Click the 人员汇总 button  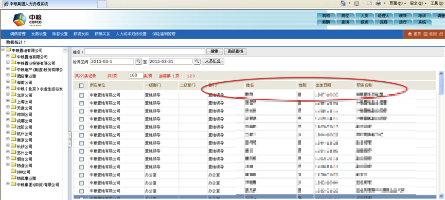[213, 61]
